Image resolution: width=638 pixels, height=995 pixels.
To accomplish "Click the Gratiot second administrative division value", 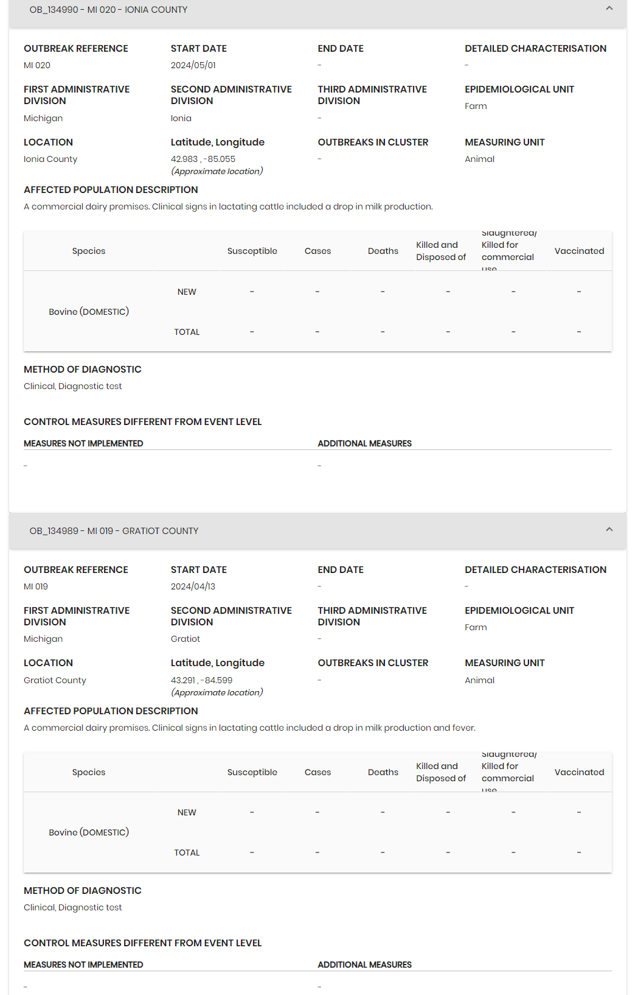I will 186,639.
